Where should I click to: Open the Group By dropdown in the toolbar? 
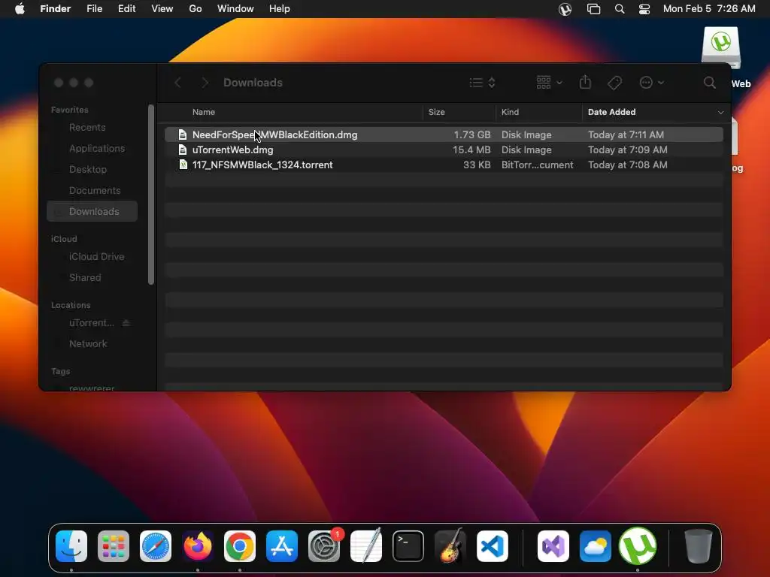click(x=549, y=83)
